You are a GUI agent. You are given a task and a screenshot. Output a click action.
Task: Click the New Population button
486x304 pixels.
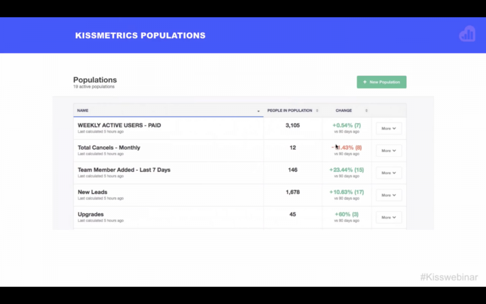click(x=382, y=82)
